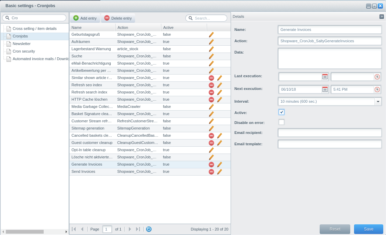
Task: Open time picker for Next execution
Action: [377, 89]
